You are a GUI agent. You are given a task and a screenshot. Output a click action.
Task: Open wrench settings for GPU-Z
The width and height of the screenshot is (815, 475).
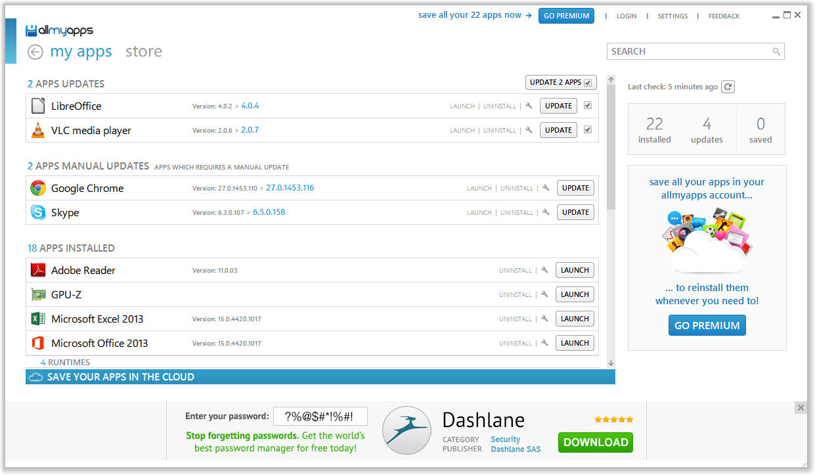[x=544, y=294]
